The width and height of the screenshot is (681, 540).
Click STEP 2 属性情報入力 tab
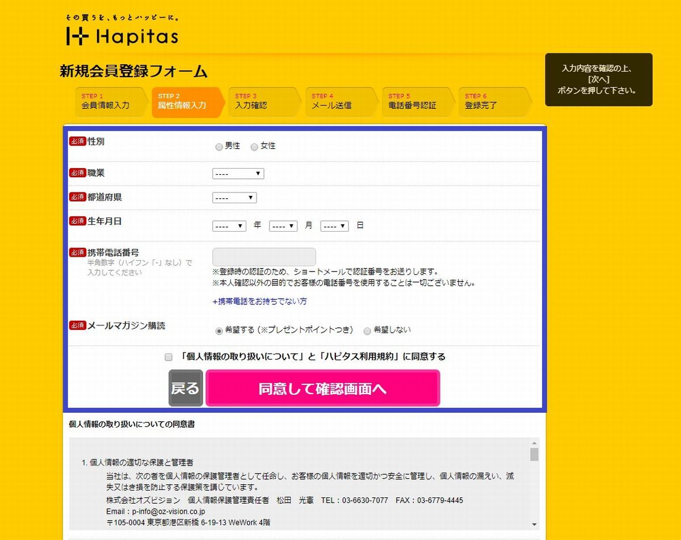pos(188,102)
